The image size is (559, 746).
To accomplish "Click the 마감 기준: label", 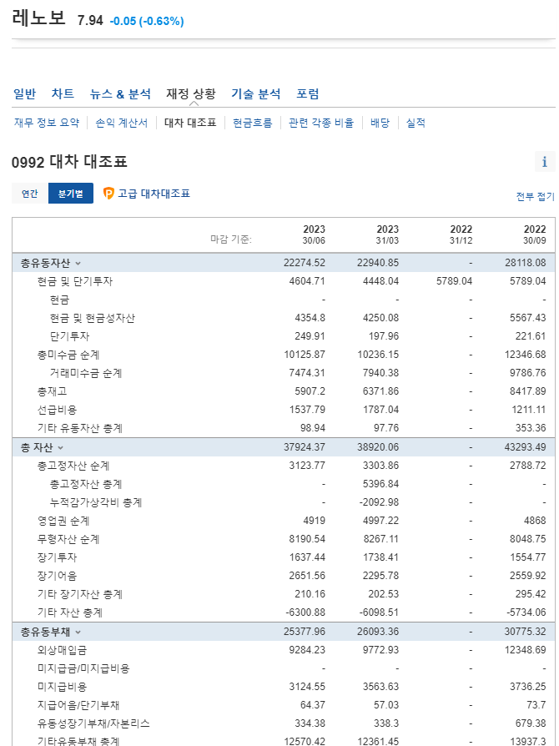I will point(231,239).
